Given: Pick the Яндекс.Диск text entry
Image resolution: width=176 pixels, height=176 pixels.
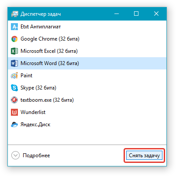Looking at the screenshot, I should click(x=35, y=124).
